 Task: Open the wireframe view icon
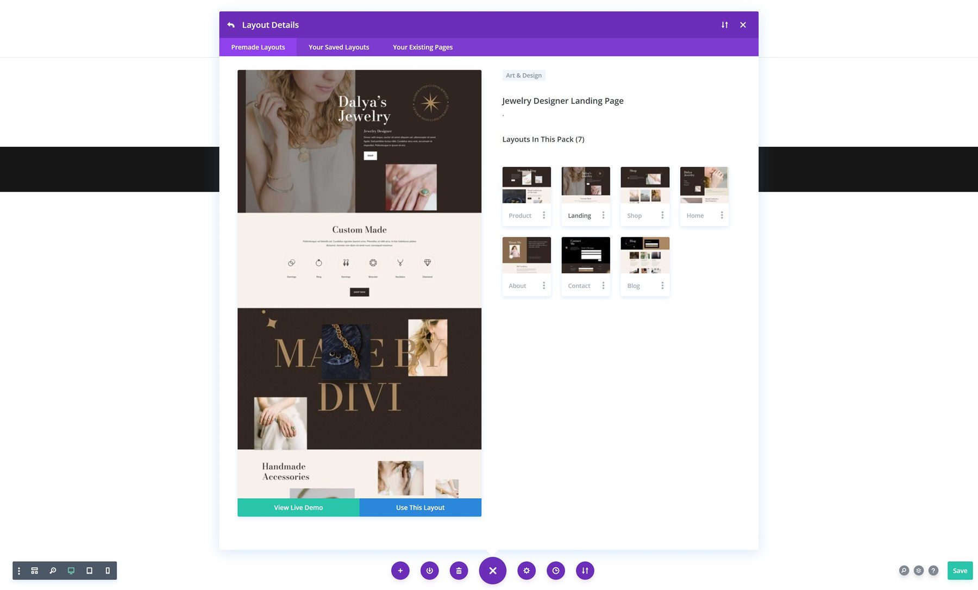point(34,570)
